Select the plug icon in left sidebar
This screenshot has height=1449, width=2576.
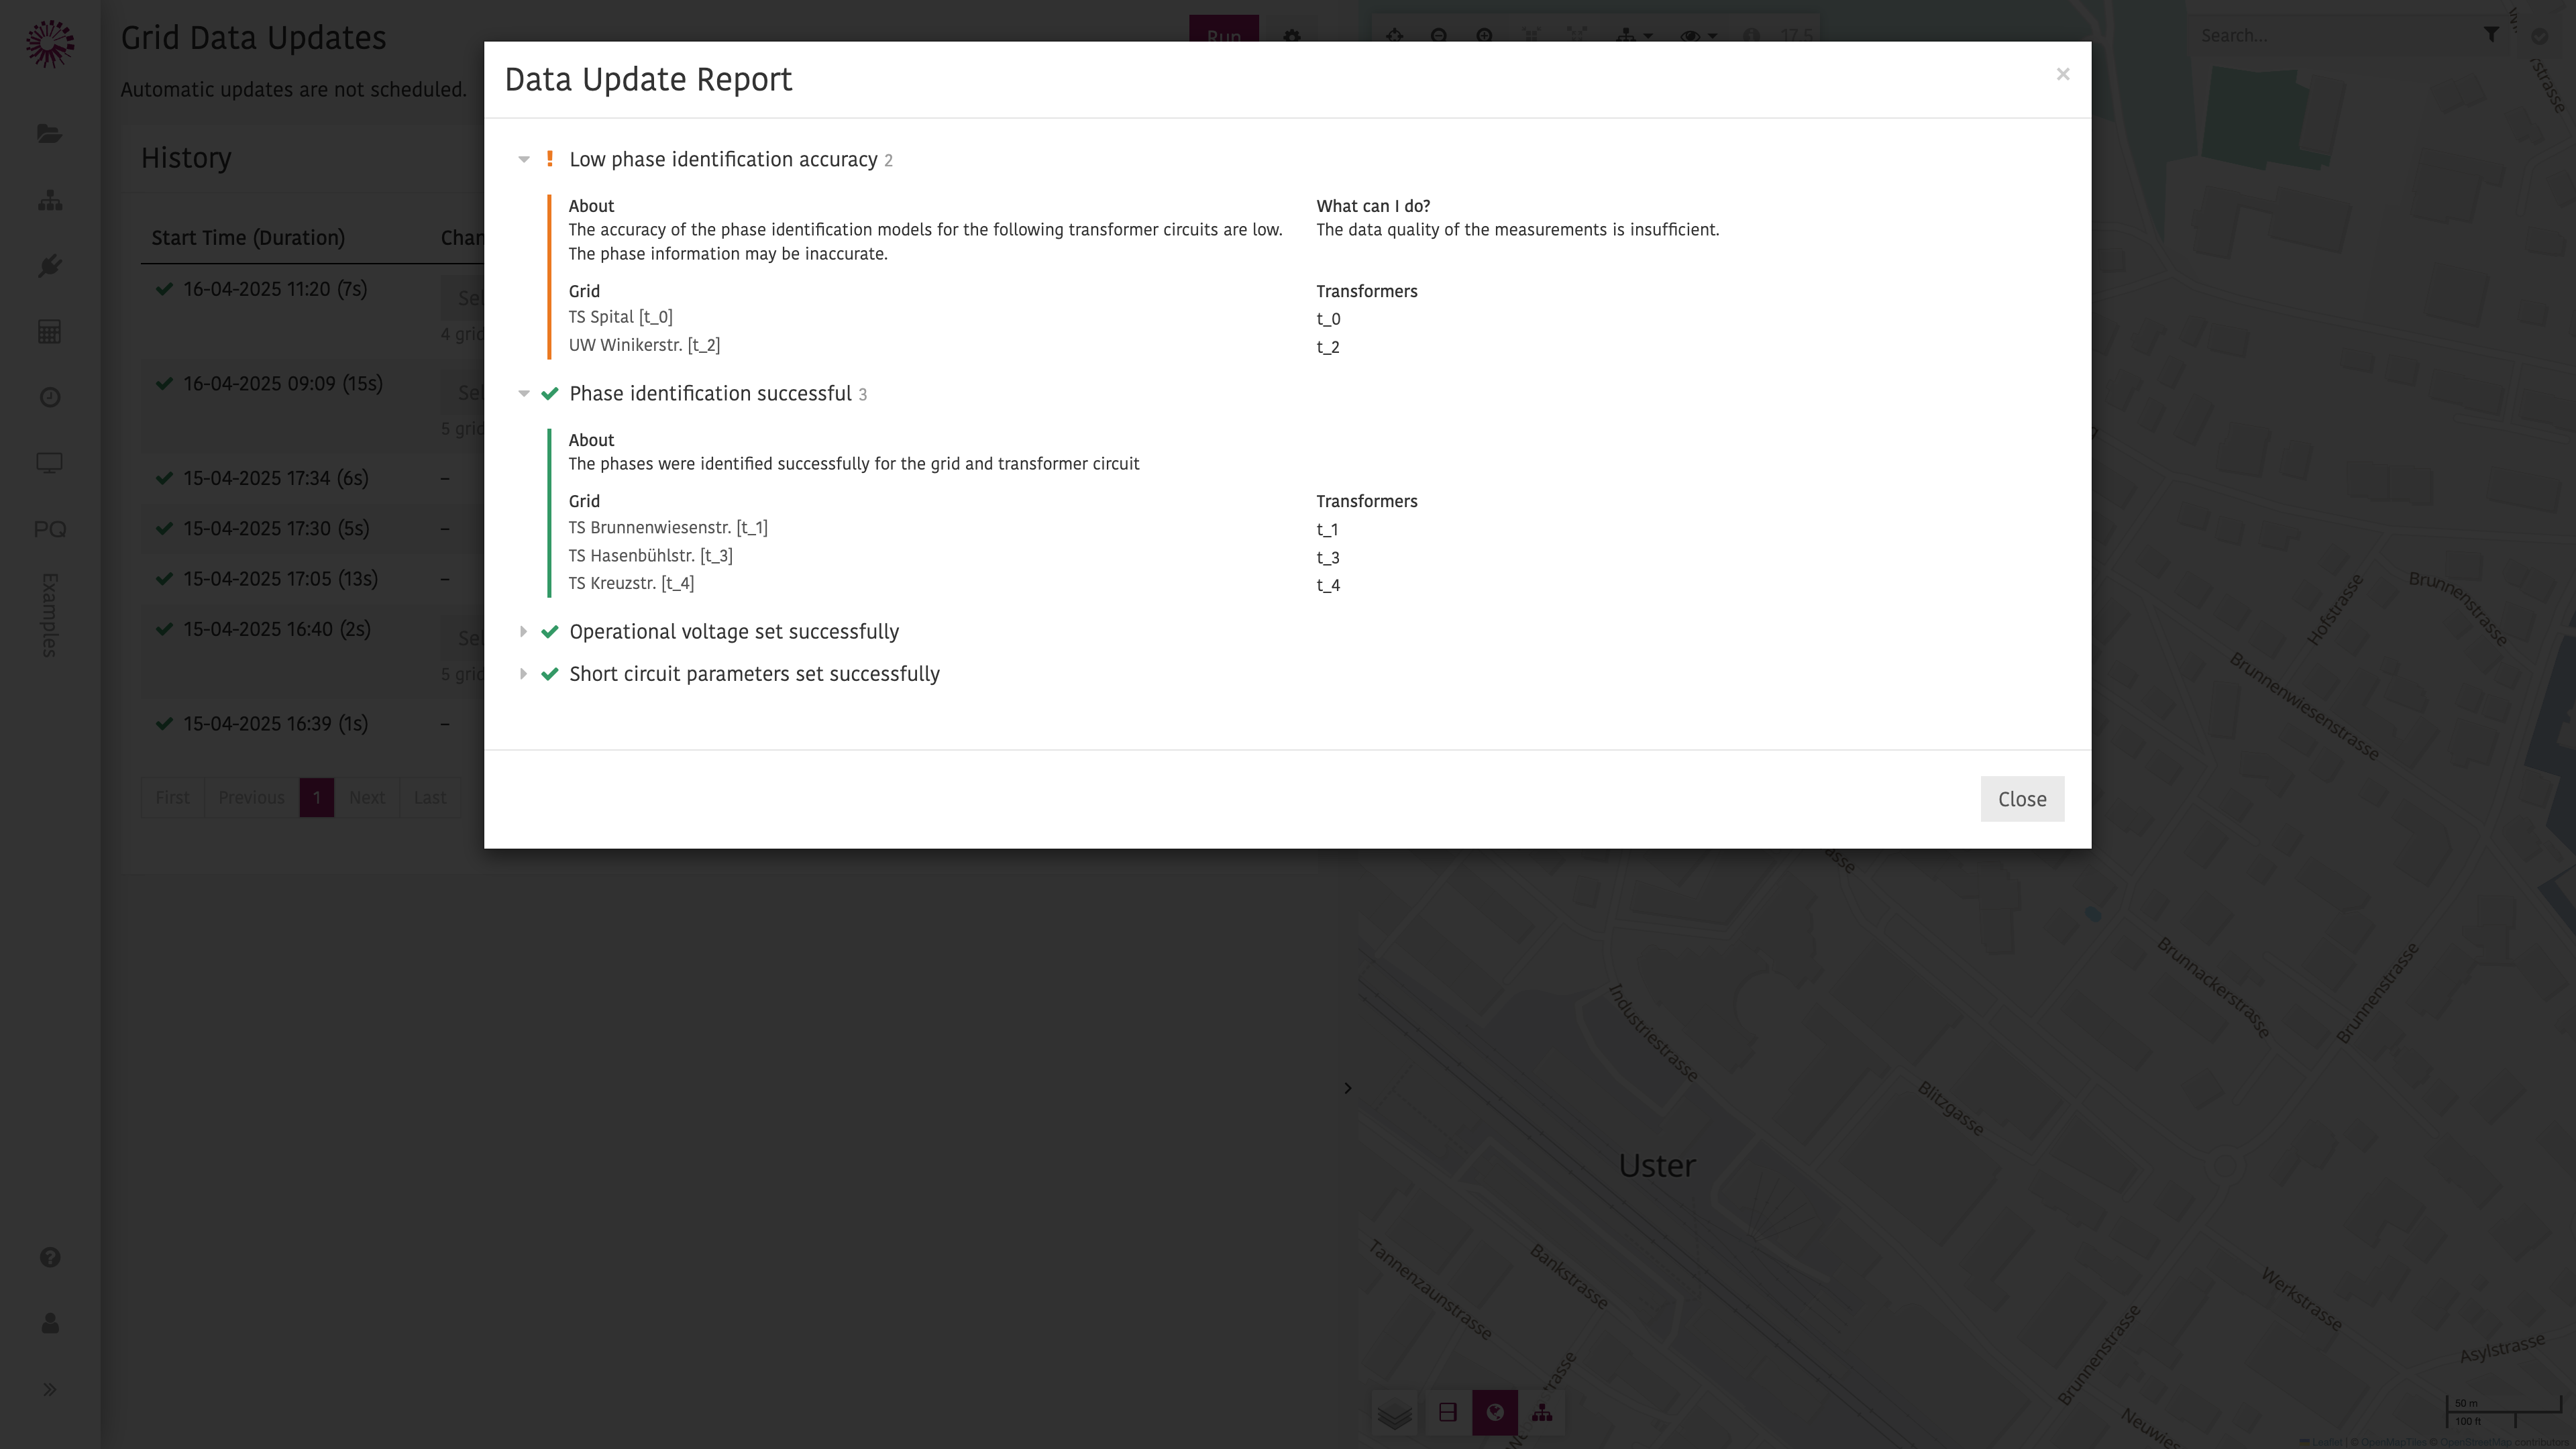coord(49,266)
